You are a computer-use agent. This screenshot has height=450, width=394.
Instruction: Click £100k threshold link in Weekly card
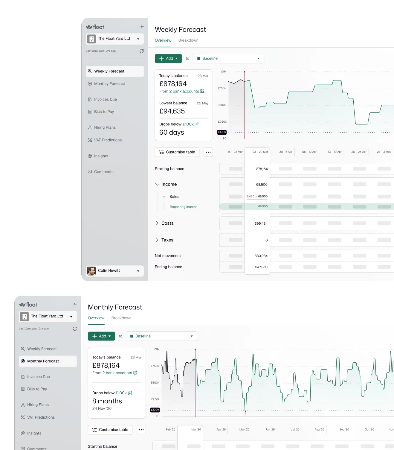coord(188,124)
